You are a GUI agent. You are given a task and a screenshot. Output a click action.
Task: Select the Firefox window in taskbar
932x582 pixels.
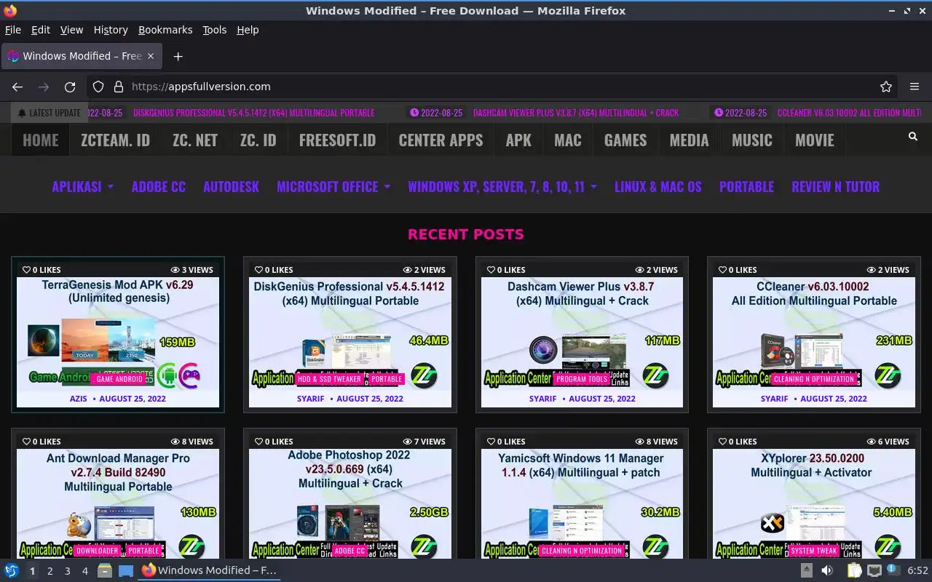tap(209, 570)
